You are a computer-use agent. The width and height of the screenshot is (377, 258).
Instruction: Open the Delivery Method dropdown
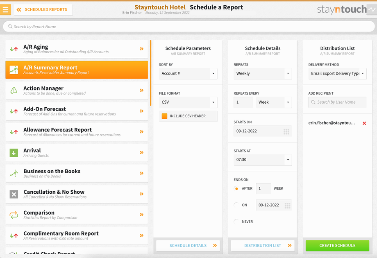(x=337, y=73)
